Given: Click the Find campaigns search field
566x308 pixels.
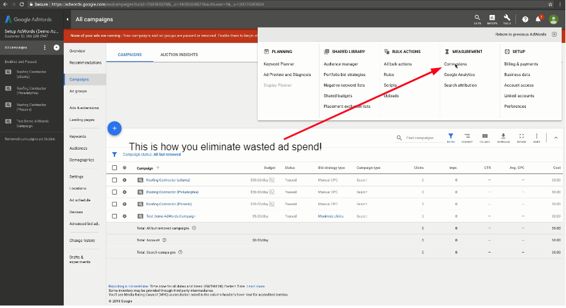Looking at the screenshot, I should point(422,137).
